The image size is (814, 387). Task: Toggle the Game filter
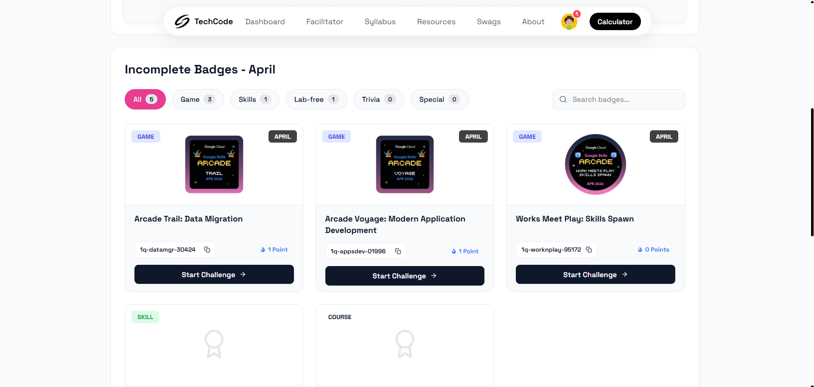[197, 99]
